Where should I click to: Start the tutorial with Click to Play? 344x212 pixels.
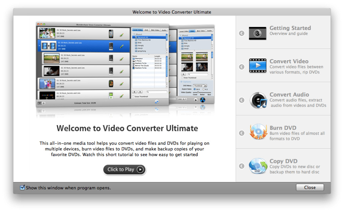[x=124, y=170]
